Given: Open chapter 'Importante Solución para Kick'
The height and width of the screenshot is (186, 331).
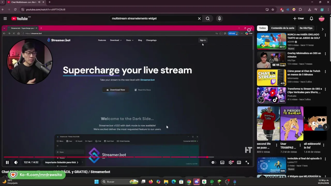Looking at the screenshot, I should coord(62,162).
